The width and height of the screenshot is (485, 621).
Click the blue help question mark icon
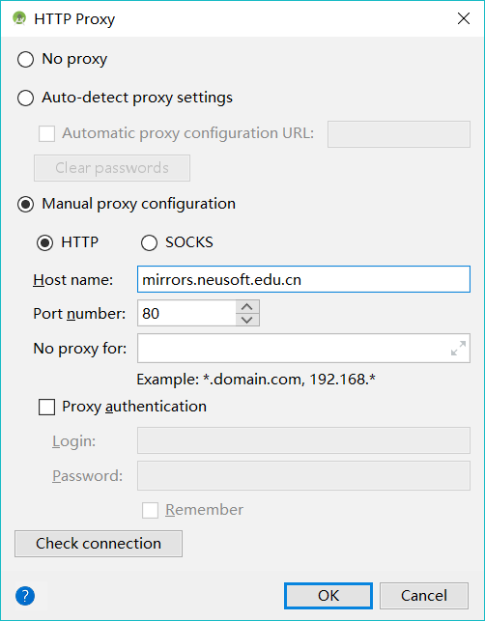25,595
